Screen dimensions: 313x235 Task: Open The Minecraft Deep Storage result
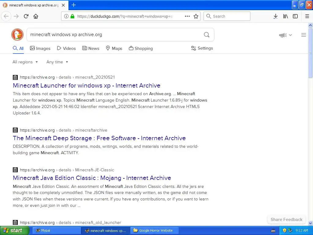[99, 138]
